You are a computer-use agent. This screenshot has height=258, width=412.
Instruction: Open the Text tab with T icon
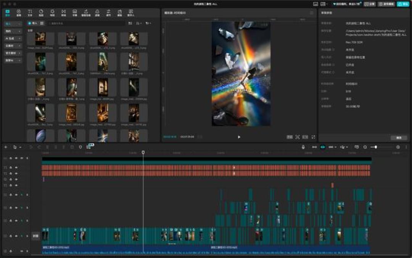tap(30, 13)
